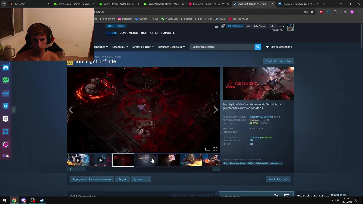Open the SIH Games button
The image size is (363, 204).
point(235,26)
